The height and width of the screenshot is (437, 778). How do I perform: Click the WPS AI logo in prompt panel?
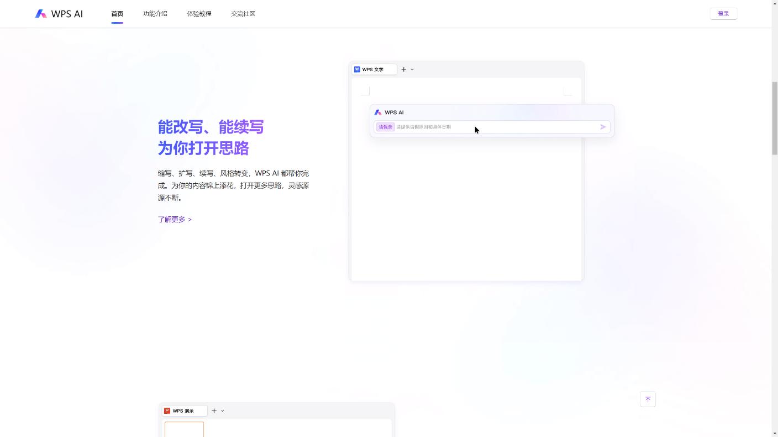(378, 113)
